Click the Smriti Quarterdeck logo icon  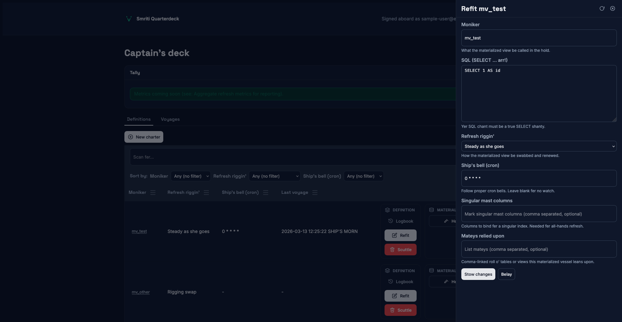tap(129, 19)
